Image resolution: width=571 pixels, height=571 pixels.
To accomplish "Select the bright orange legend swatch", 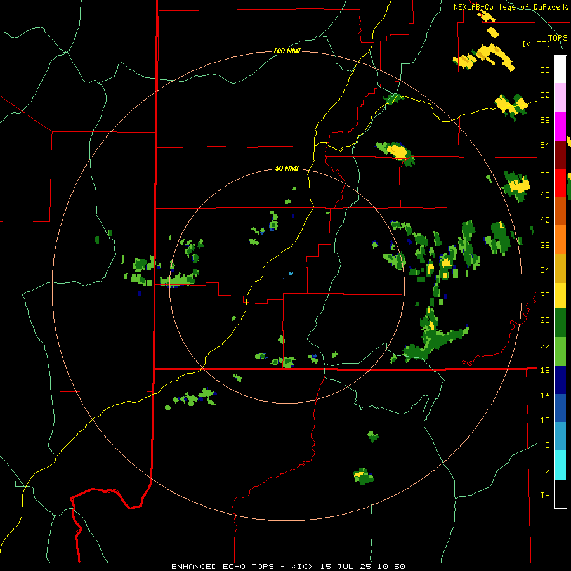I will click(x=560, y=239).
